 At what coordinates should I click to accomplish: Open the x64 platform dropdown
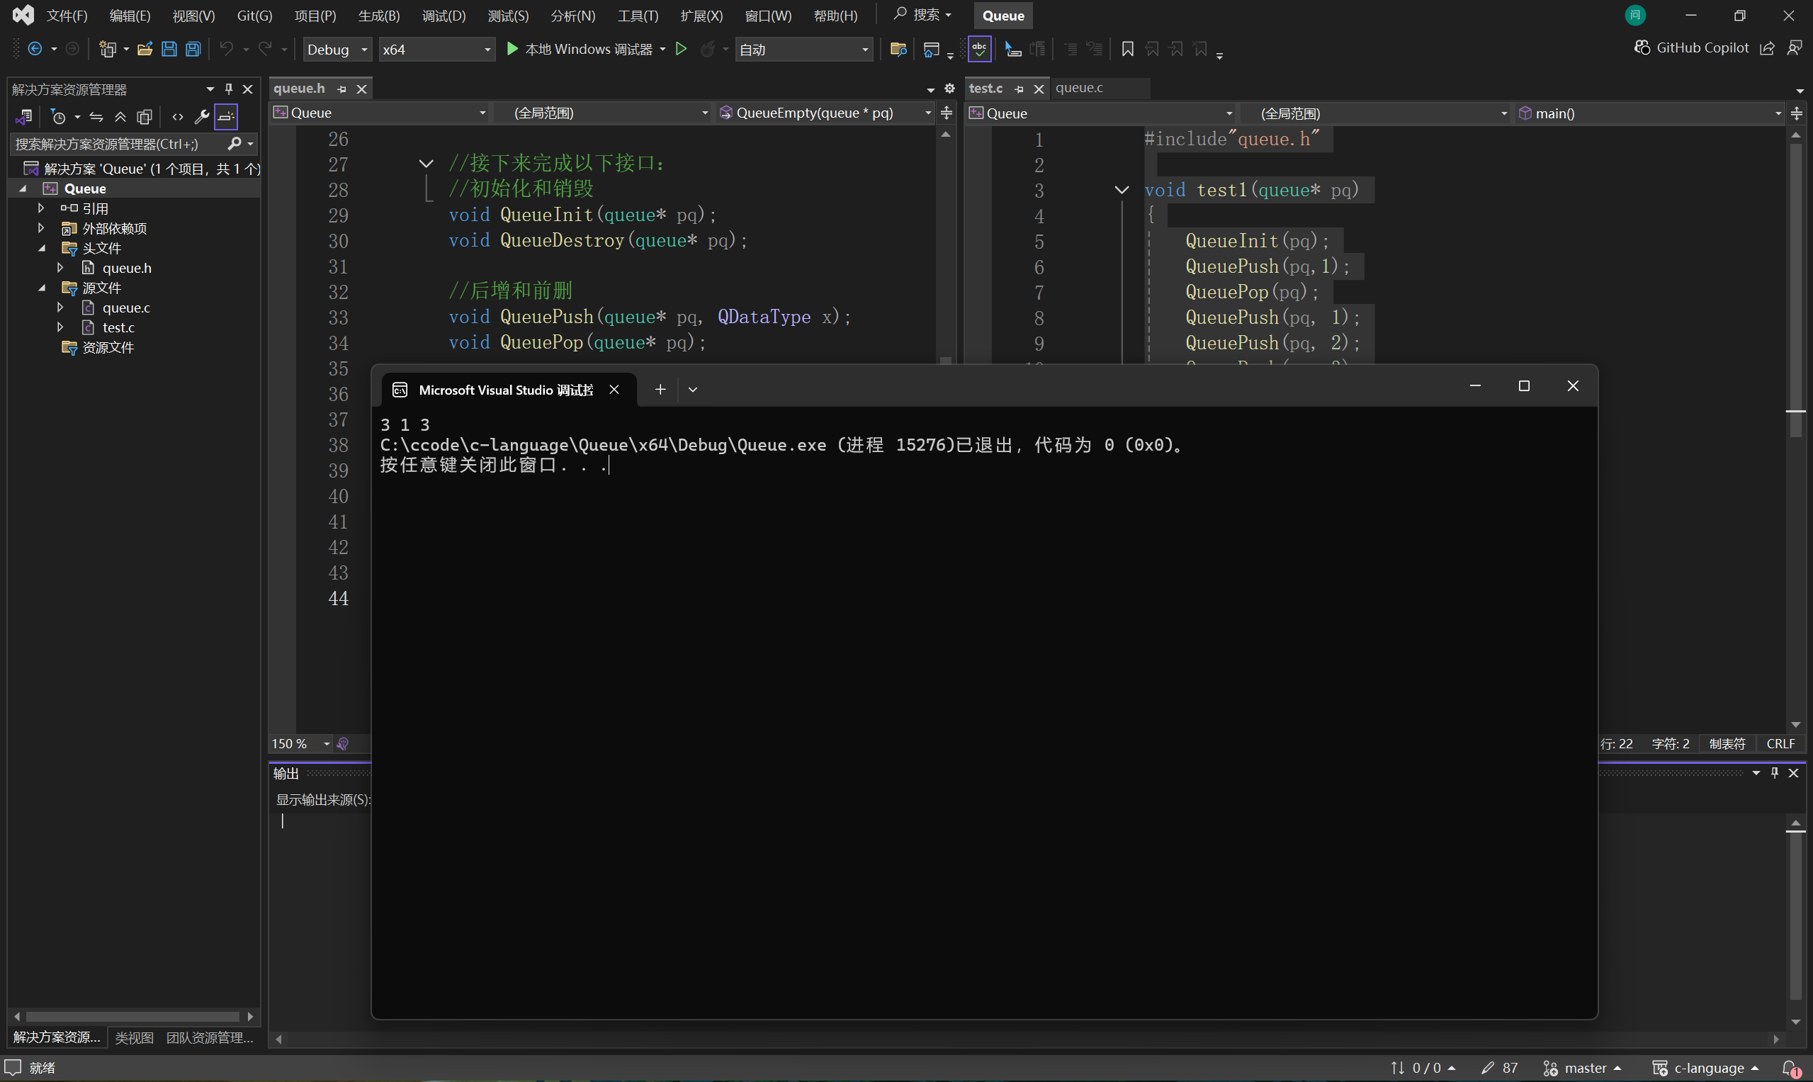(x=436, y=49)
